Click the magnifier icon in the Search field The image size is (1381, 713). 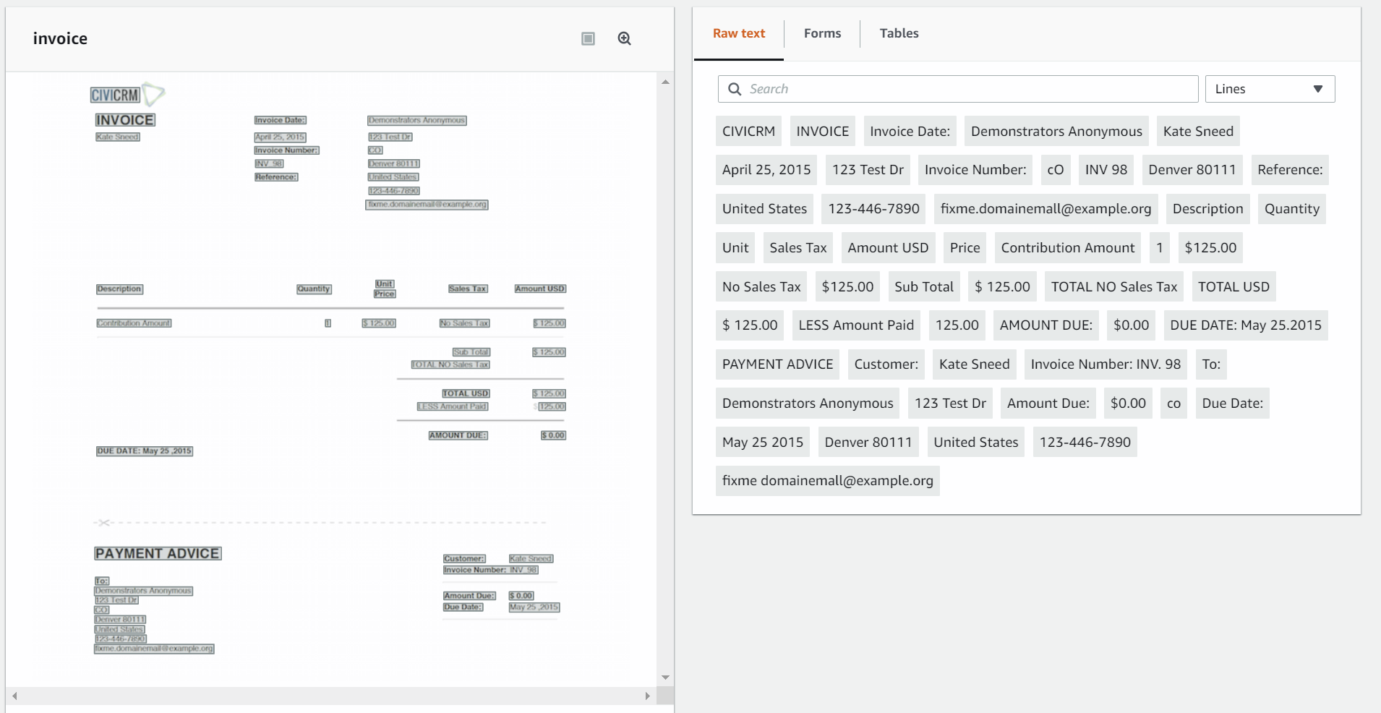(x=735, y=89)
